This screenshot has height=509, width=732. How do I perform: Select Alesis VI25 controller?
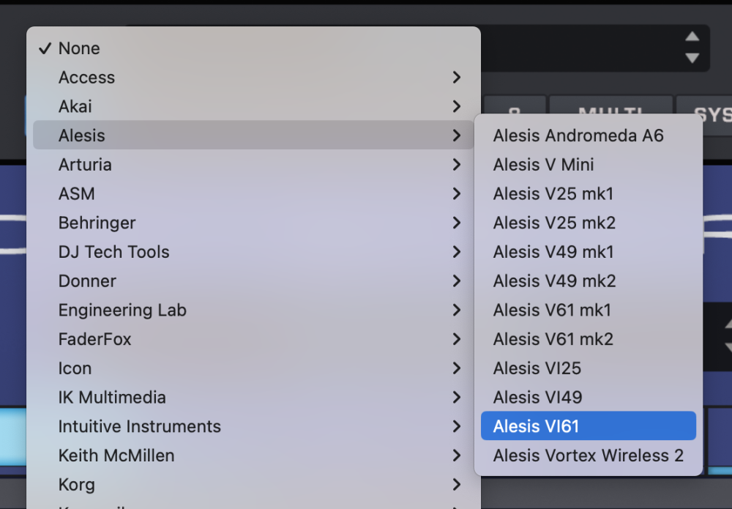(x=537, y=368)
